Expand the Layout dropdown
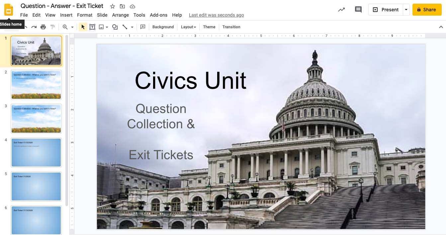Screen dimensions: 446x235 (x=188, y=27)
